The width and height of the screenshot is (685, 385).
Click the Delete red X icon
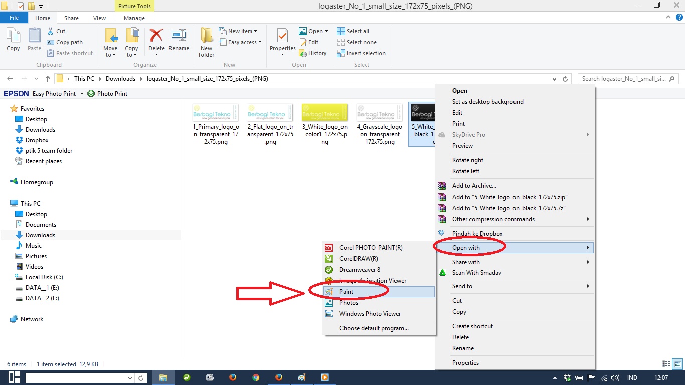coord(156,36)
